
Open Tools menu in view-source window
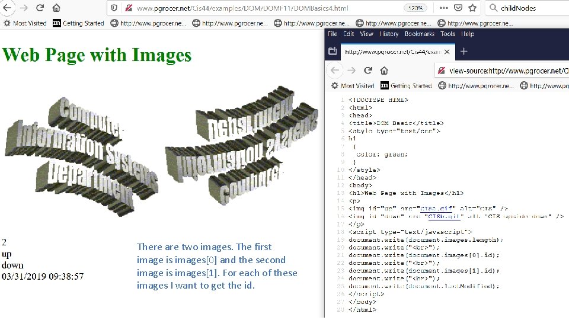pyautogui.click(x=447, y=34)
